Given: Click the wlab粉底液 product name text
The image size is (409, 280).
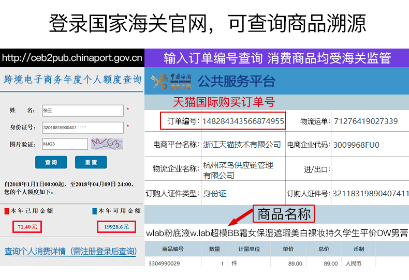Looking at the screenshot, I should tap(277, 233).
